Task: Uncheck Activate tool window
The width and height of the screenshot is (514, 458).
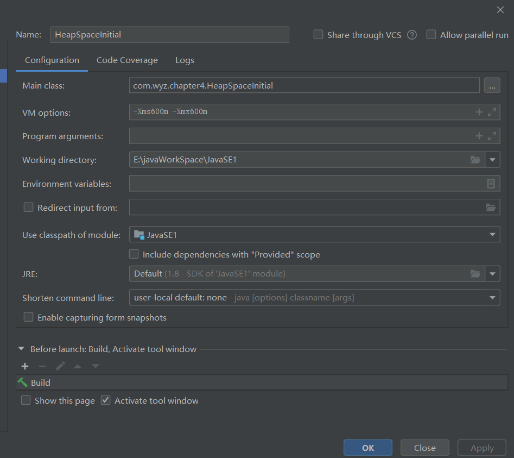Action: 106,400
